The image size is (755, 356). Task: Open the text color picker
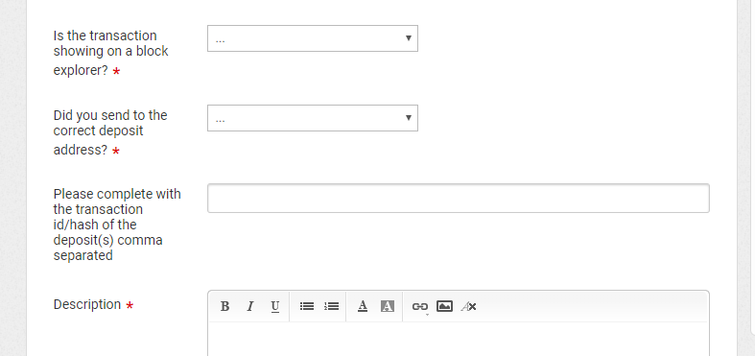(363, 306)
